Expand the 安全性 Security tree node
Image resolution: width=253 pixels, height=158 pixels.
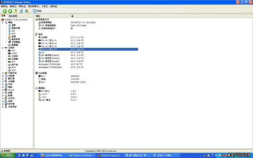(3, 98)
